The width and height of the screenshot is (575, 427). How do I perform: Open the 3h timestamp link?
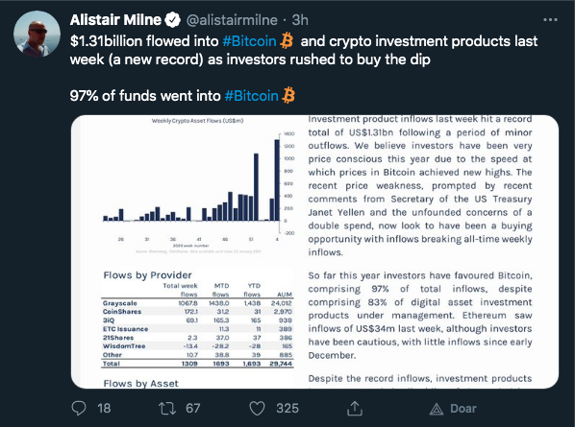300,20
